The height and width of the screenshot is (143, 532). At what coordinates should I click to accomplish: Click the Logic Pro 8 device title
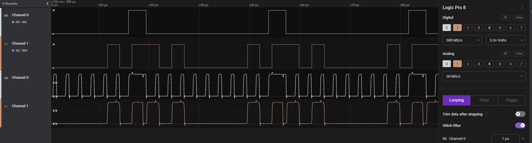454,8
